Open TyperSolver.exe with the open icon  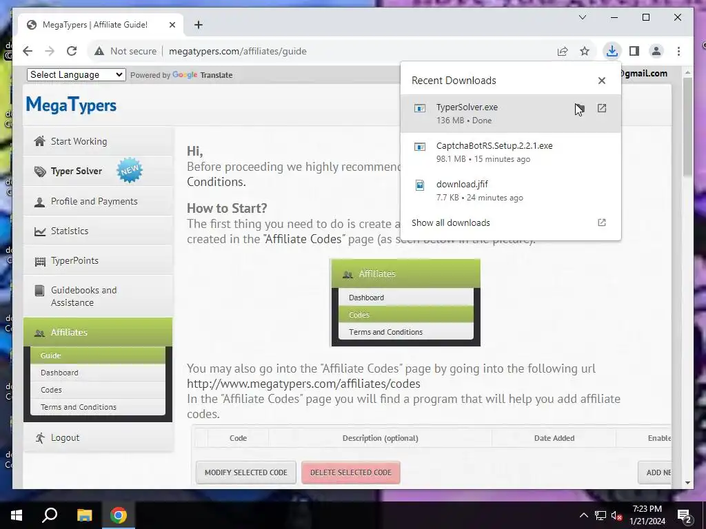601,108
